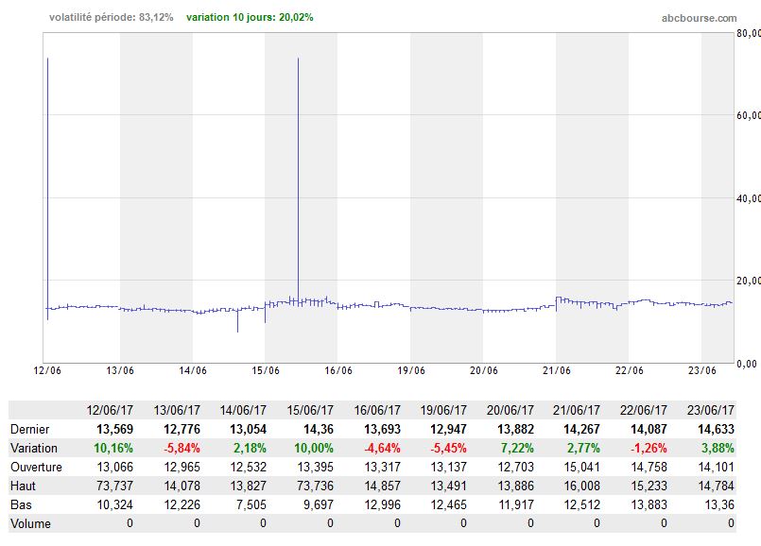Click the 19/06/17 table column header

443,410
